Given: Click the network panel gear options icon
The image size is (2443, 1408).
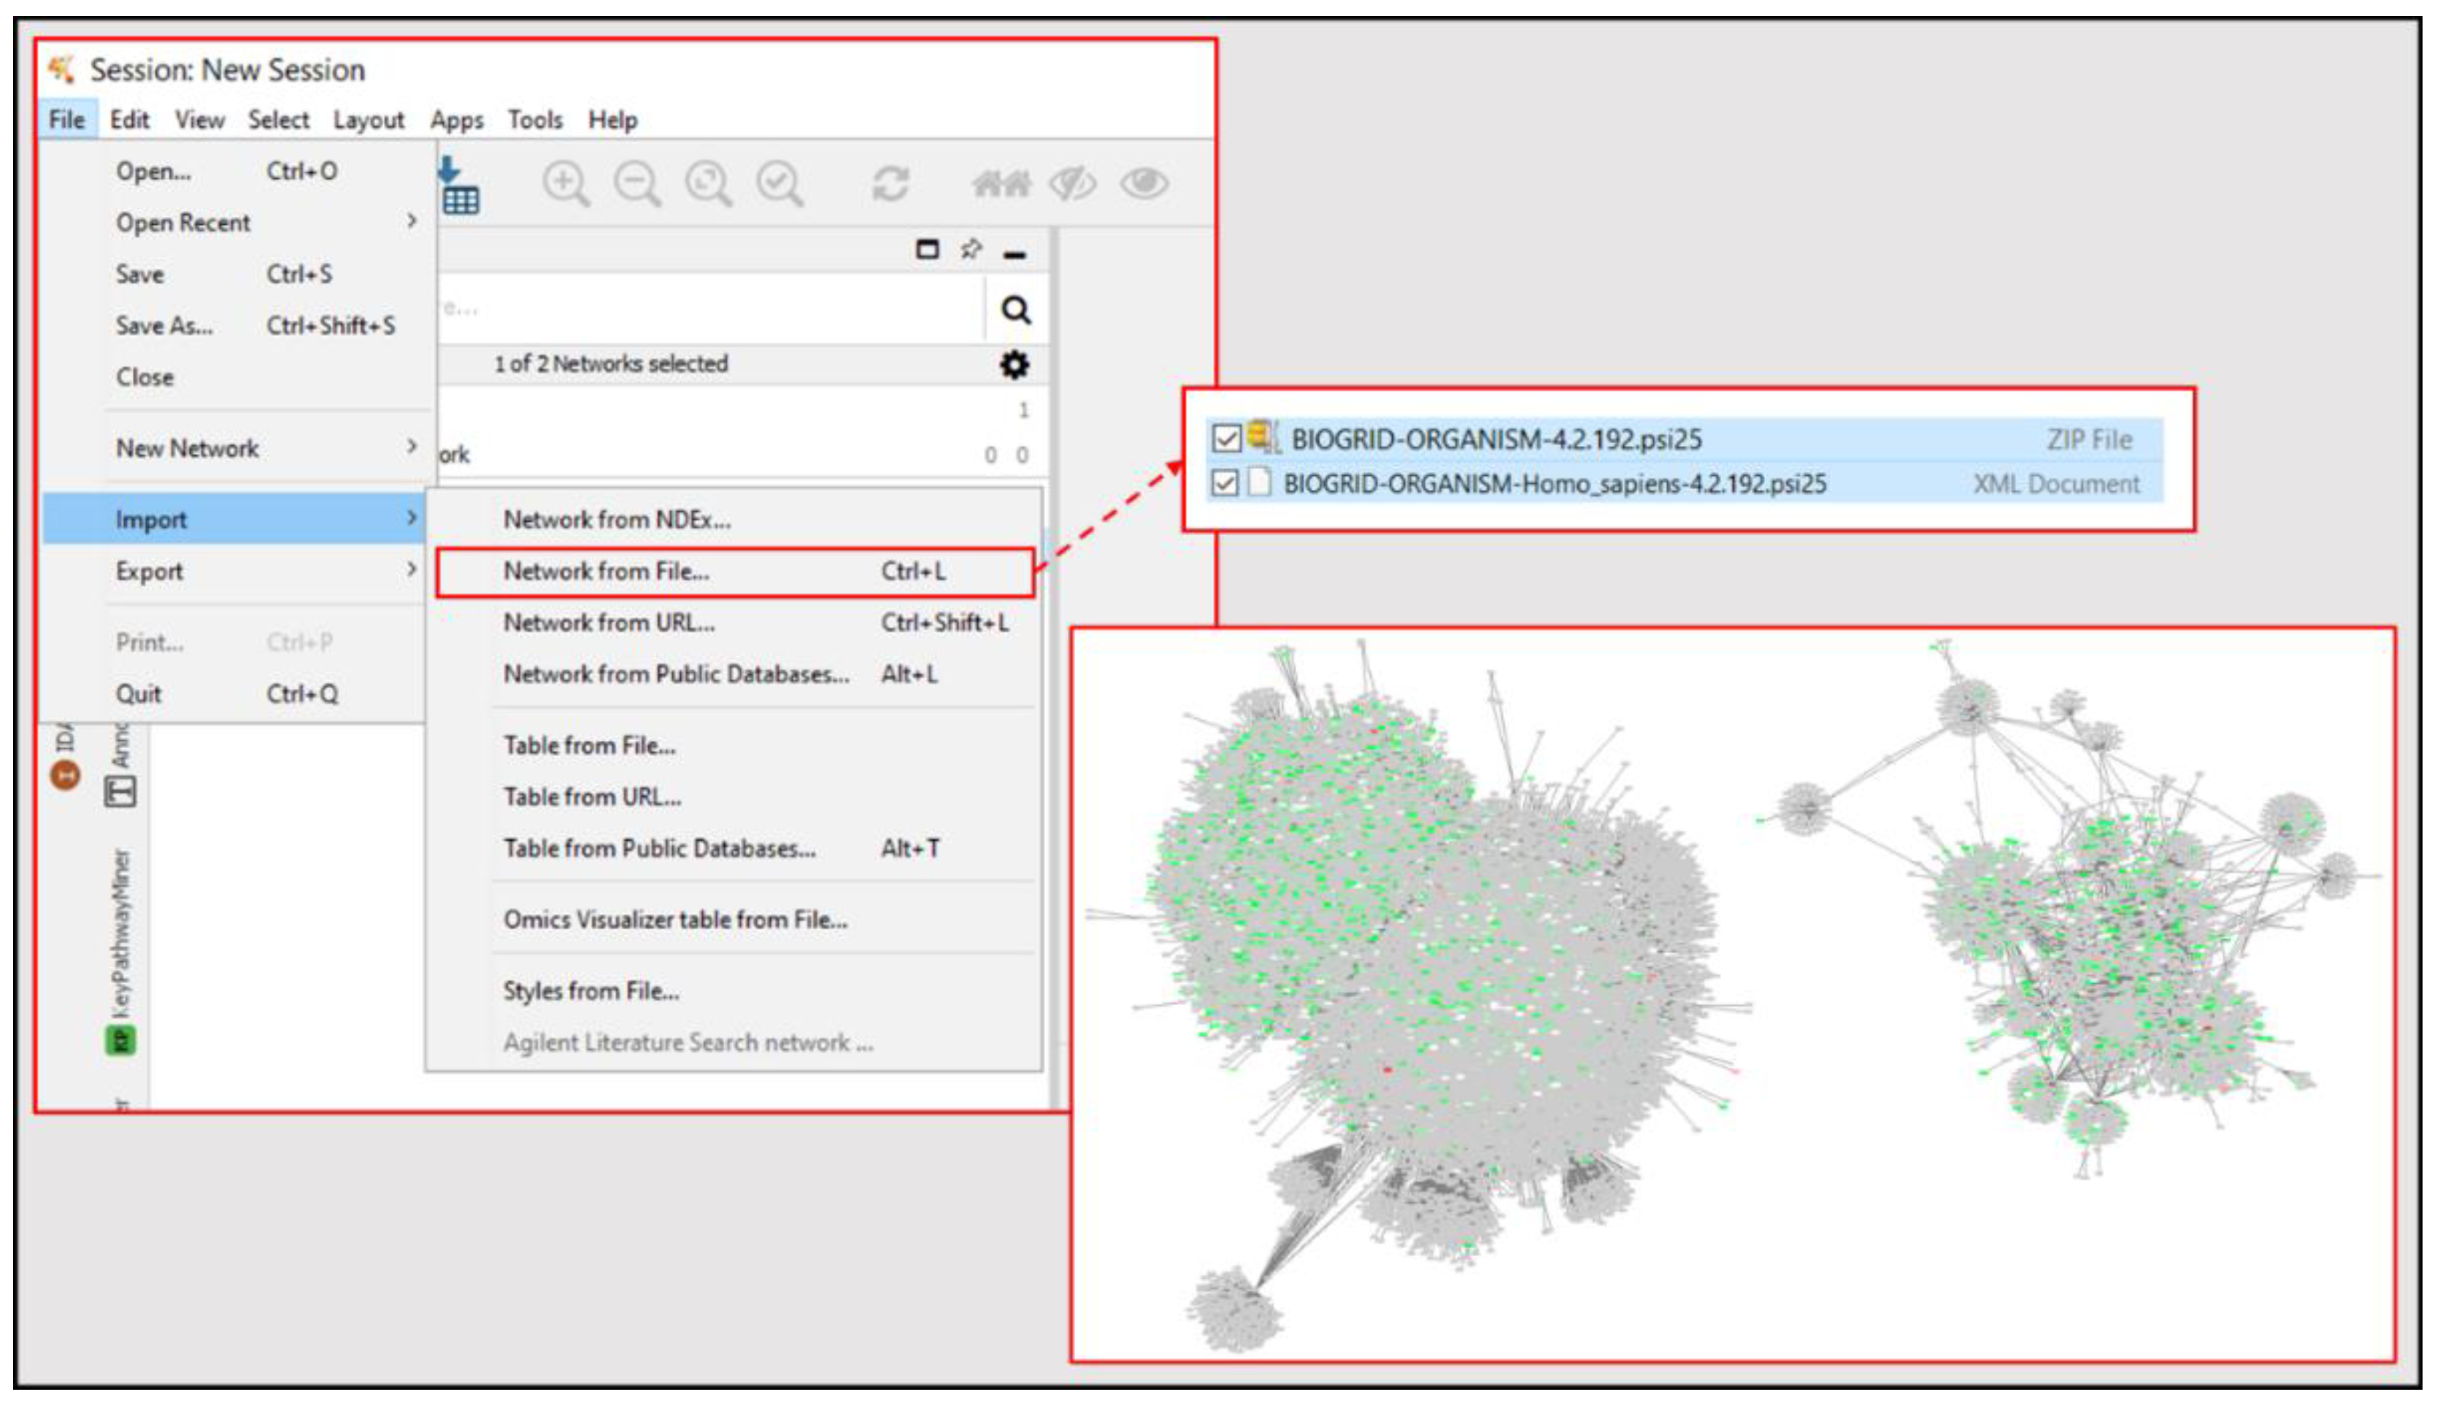Looking at the screenshot, I should pyautogui.click(x=1013, y=364).
